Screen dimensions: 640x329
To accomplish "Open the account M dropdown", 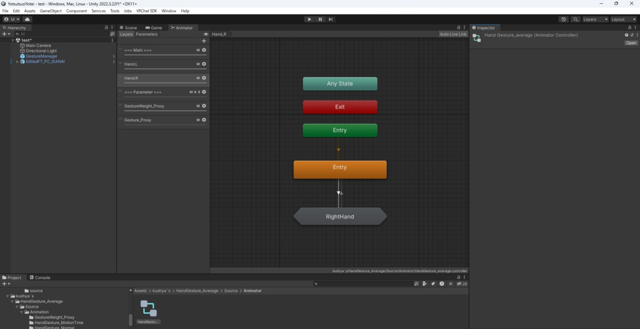I will click(x=12, y=19).
